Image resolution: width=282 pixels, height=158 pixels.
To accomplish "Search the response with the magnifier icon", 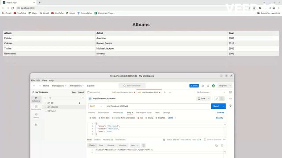I will coord(222,145).
